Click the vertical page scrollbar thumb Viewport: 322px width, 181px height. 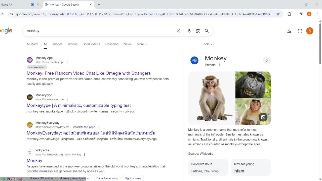tap(320, 43)
